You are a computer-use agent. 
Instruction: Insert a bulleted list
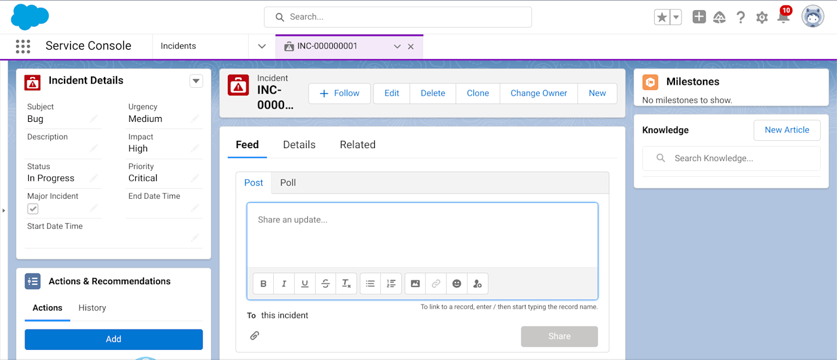(x=370, y=284)
